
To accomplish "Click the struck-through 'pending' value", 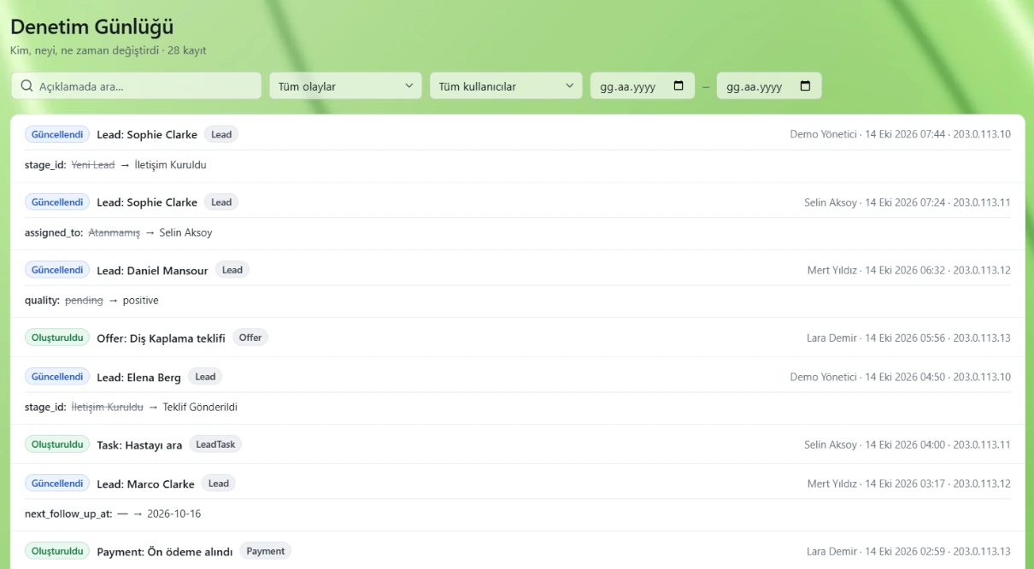I will 84,301.
